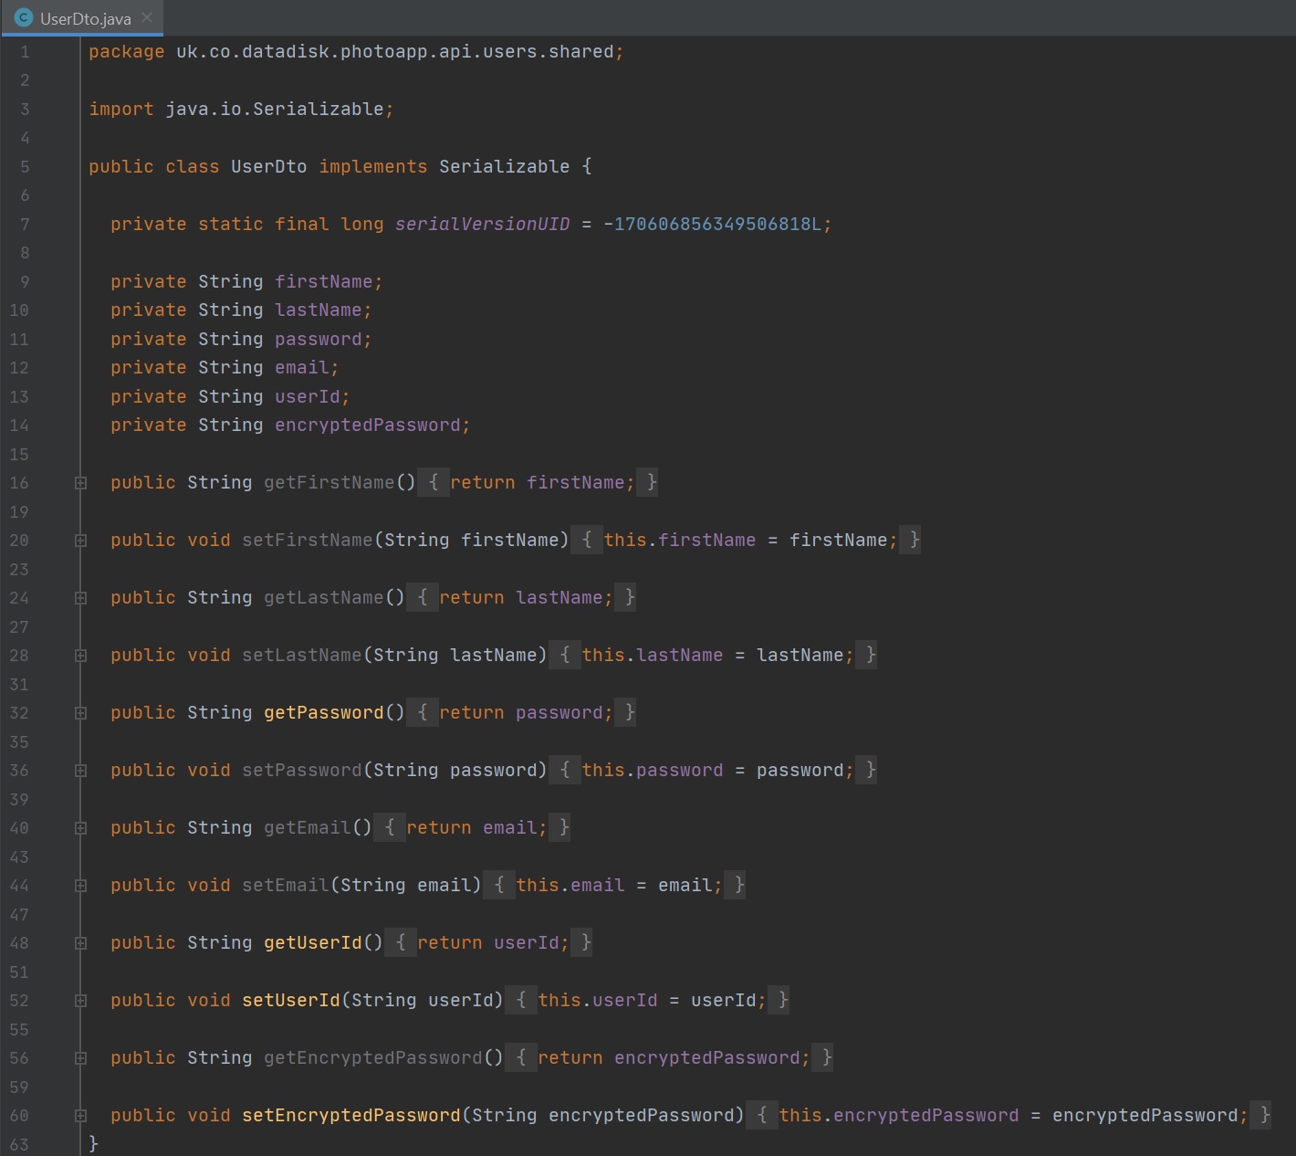Image resolution: width=1296 pixels, height=1156 pixels.
Task: Expand folded setLastName method
Action: pos(80,656)
